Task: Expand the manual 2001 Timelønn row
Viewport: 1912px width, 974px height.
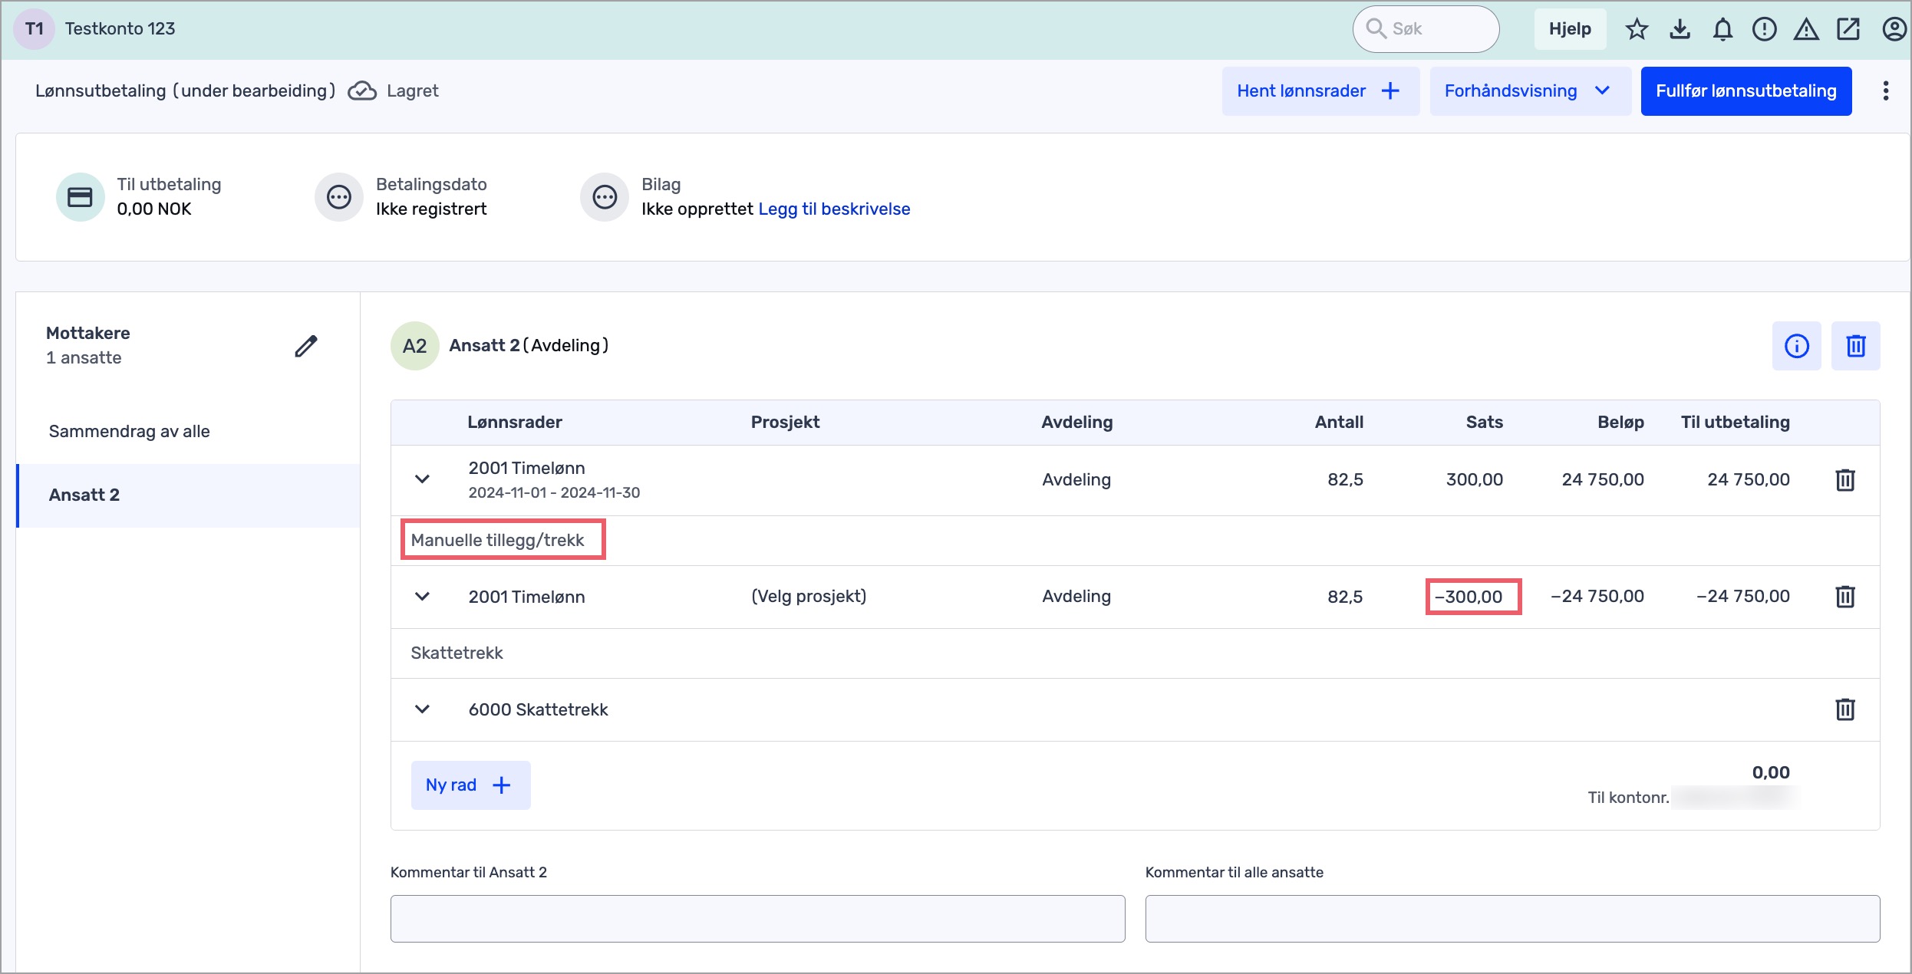Action: [422, 597]
